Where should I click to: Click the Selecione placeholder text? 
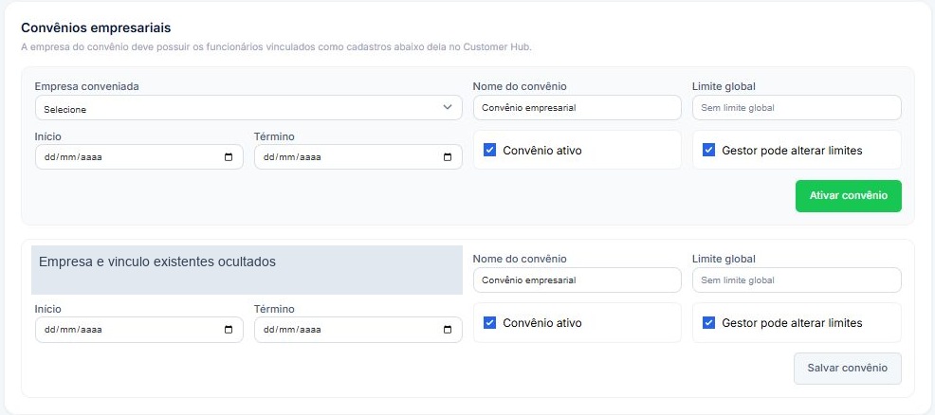click(65, 110)
